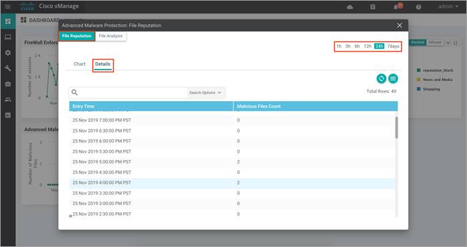Focus the table search input field
The width and height of the screenshot is (467, 247).
132,92
